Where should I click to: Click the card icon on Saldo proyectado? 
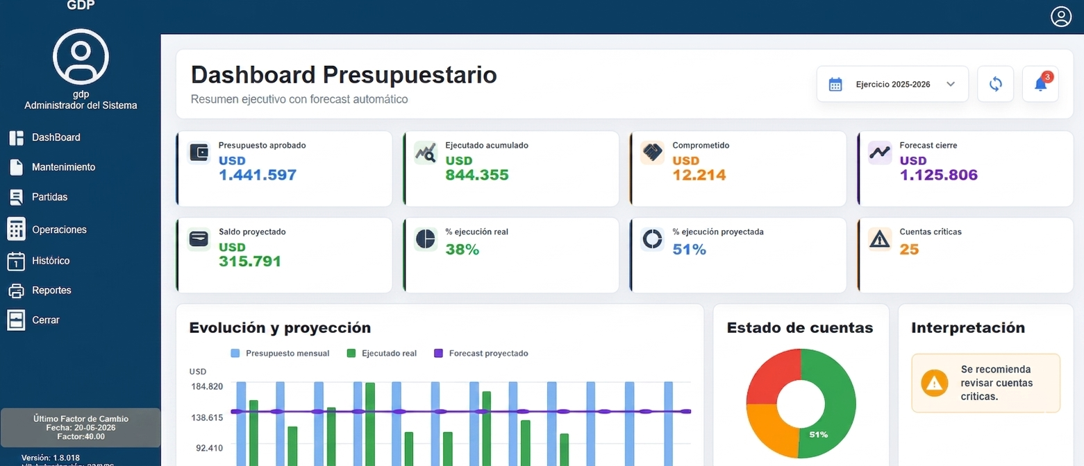199,239
